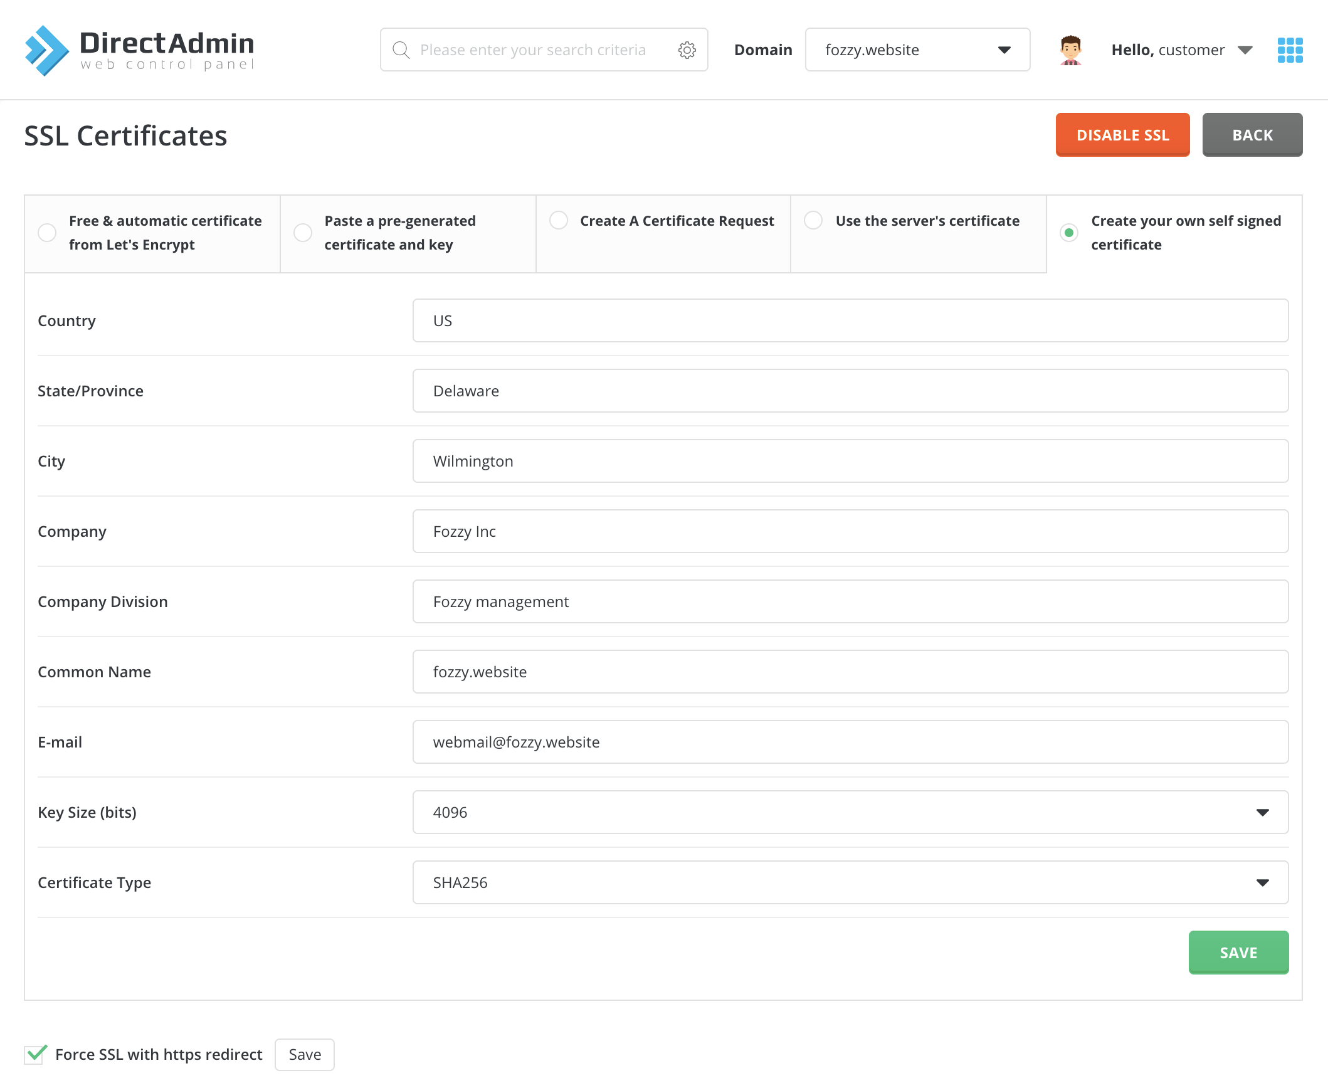The width and height of the screenshot is (1328, 1078).
Task: Click Save next to Force SSL
Action: (305, 1054)
